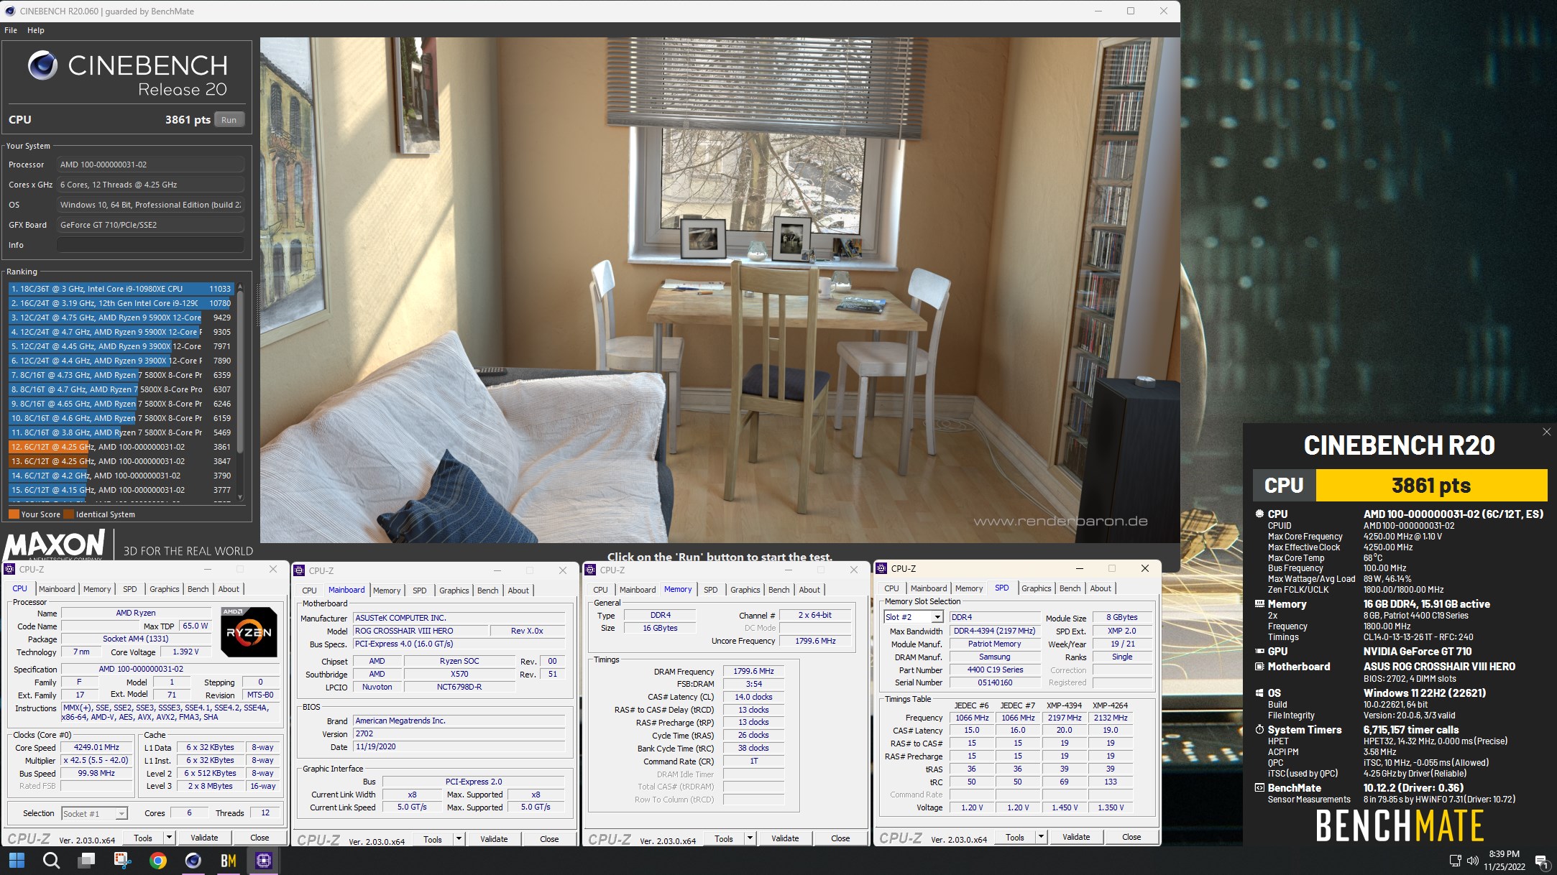Screen dimensions: 1557x875
Task: Click the System Timers clock icon in BenchMate
Action: (1259, 730)
